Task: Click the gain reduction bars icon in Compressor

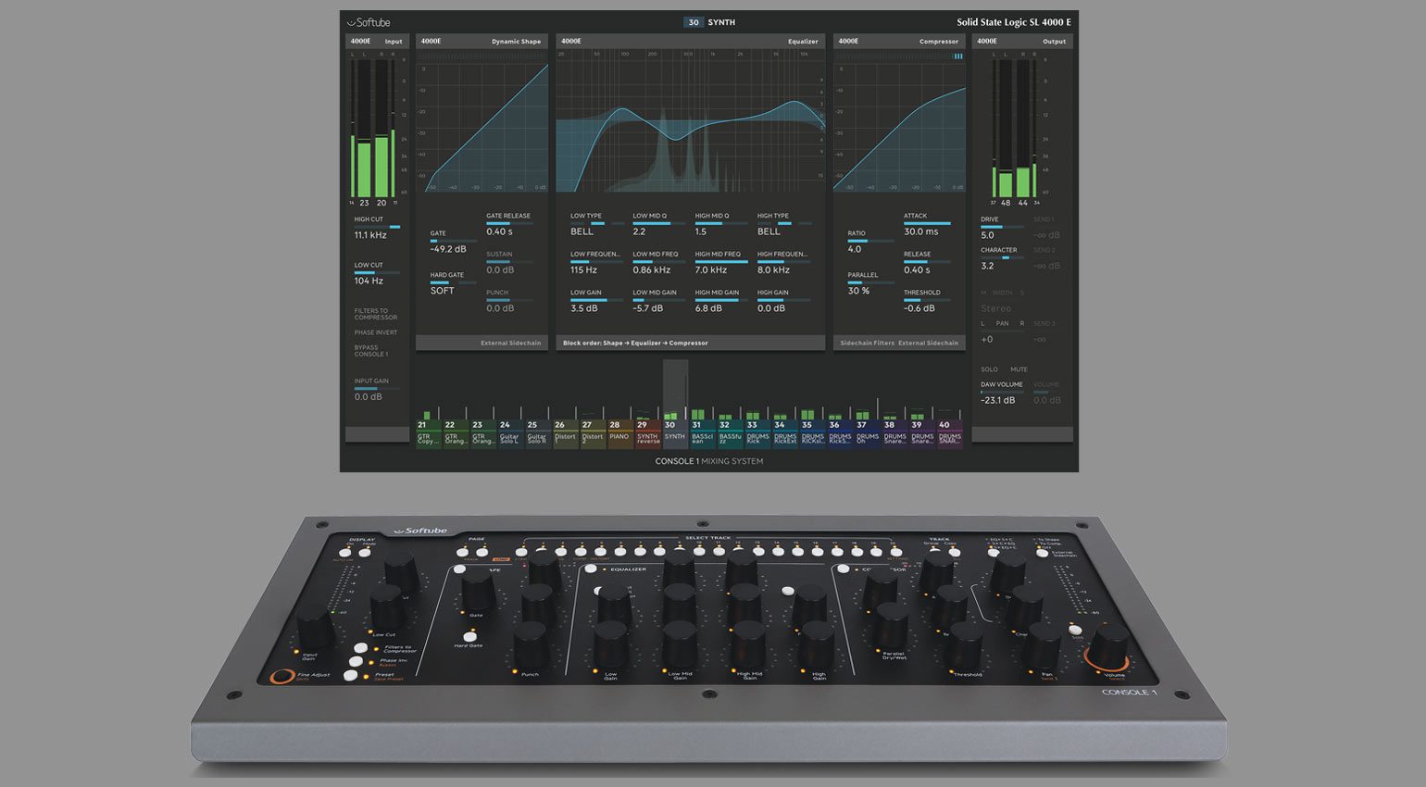Action: coord(958,56)
